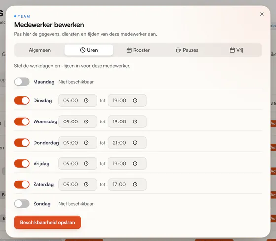Click the Woensdag end time field
This screenshot has height=241, width=276.
pos(127,121)
